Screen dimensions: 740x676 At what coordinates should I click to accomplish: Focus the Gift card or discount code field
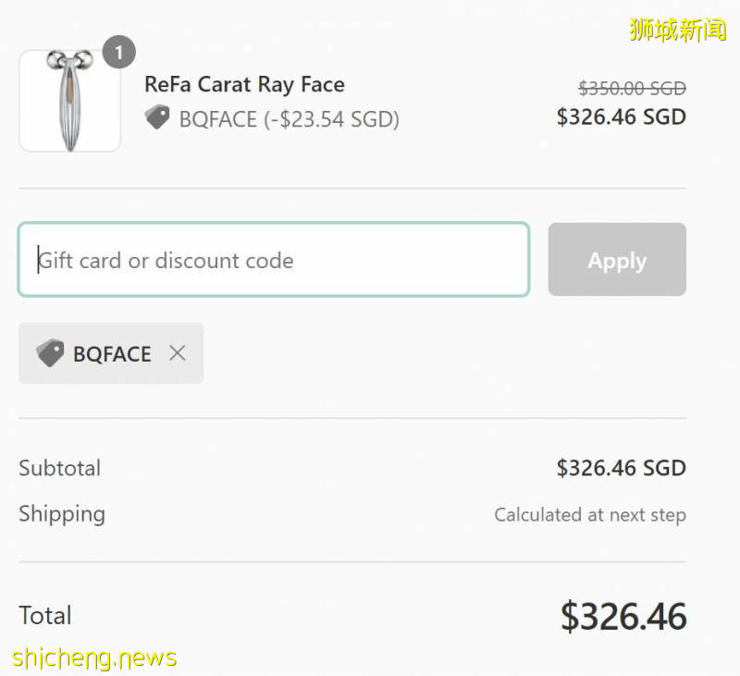[274, 260]
